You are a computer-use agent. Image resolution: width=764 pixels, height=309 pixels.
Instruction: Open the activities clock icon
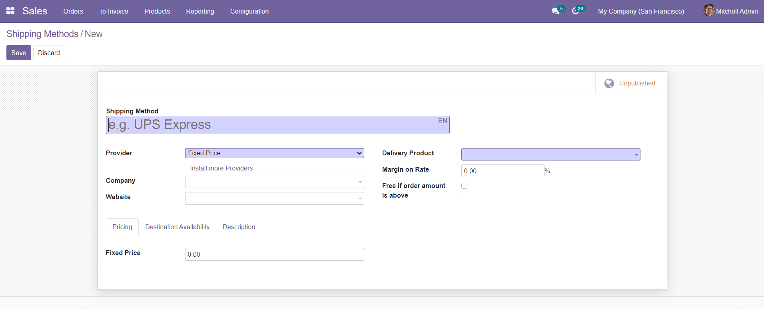[575, 11]
